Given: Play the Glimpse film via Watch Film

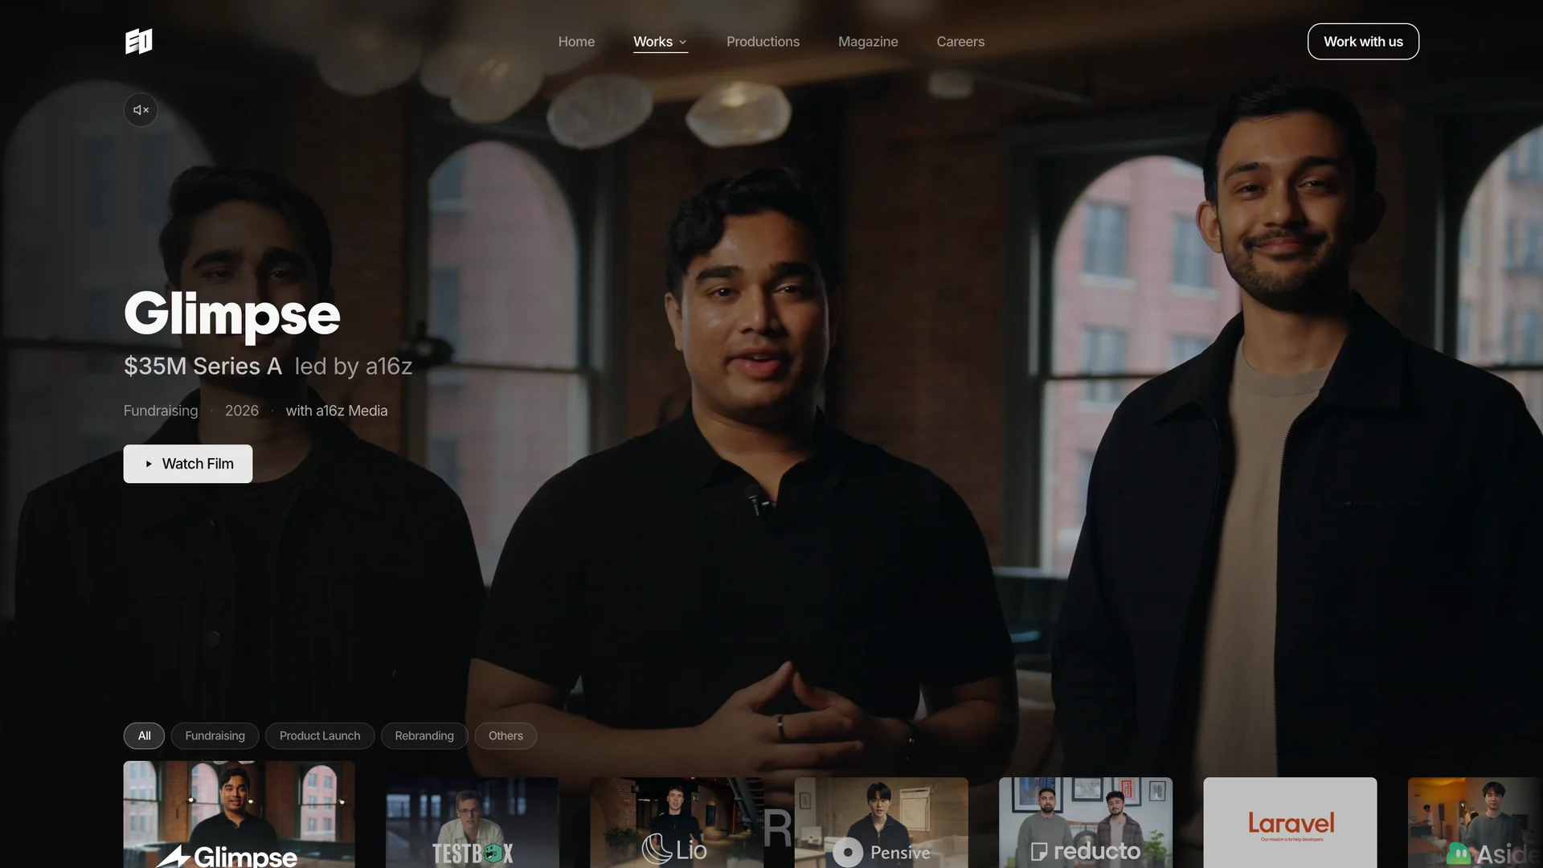Looking at the screenshot, I should point(187,464).
